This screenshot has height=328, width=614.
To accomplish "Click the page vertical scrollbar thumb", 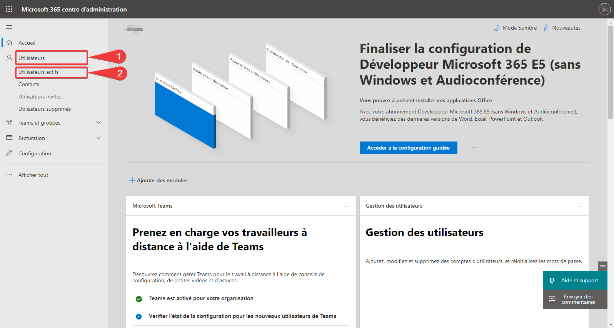I will pos(611,72).
